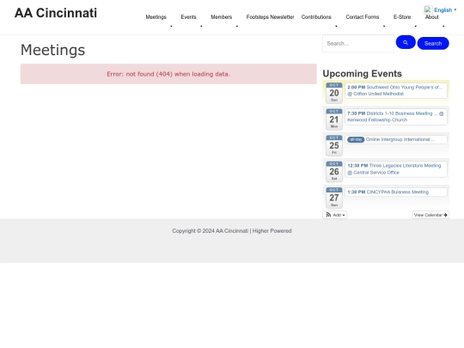Open the Contact Forms menu
464x348 pixels.
coord(363,17)
